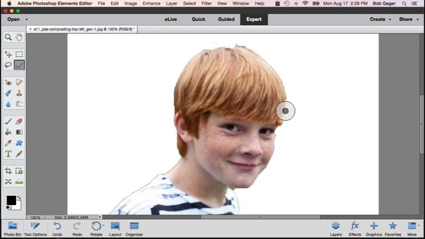Select the Smart Brush tool
Viewport: 425px width, 239px height.
pos(8,93)
